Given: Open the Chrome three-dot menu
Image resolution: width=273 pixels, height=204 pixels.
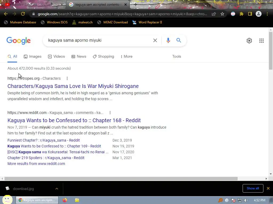Looking at the screenshot, I should (x=267, y=14).
